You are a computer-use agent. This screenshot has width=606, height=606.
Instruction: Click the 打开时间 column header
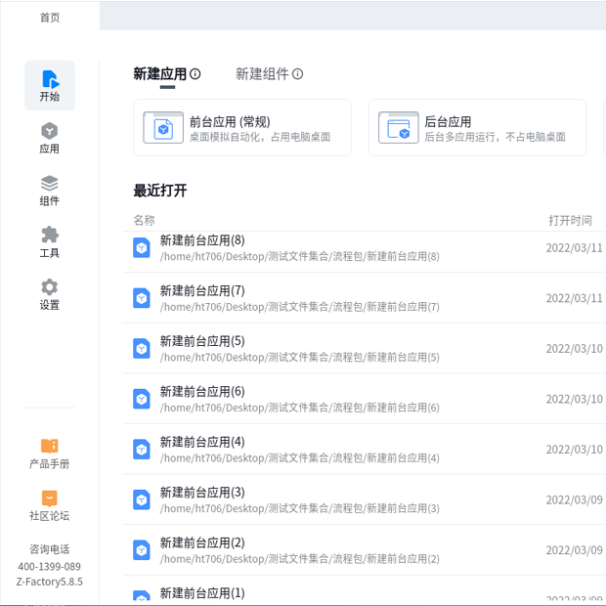pos(570,221)
